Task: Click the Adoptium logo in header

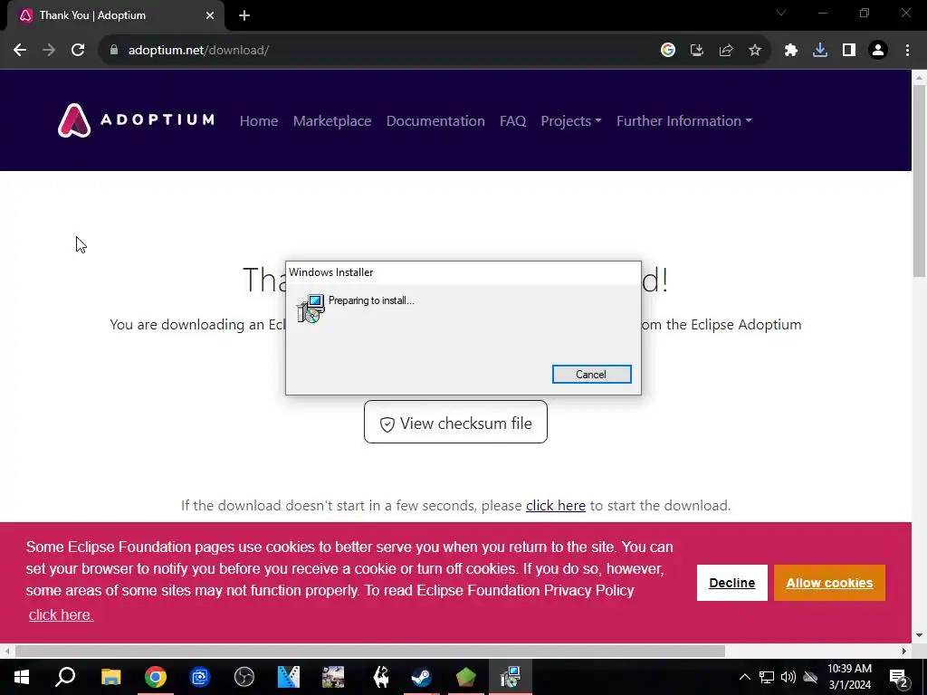Action: point(136,120)
